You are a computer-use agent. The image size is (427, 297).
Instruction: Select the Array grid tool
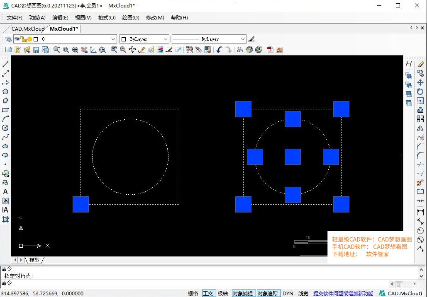(x=420, y=119)
